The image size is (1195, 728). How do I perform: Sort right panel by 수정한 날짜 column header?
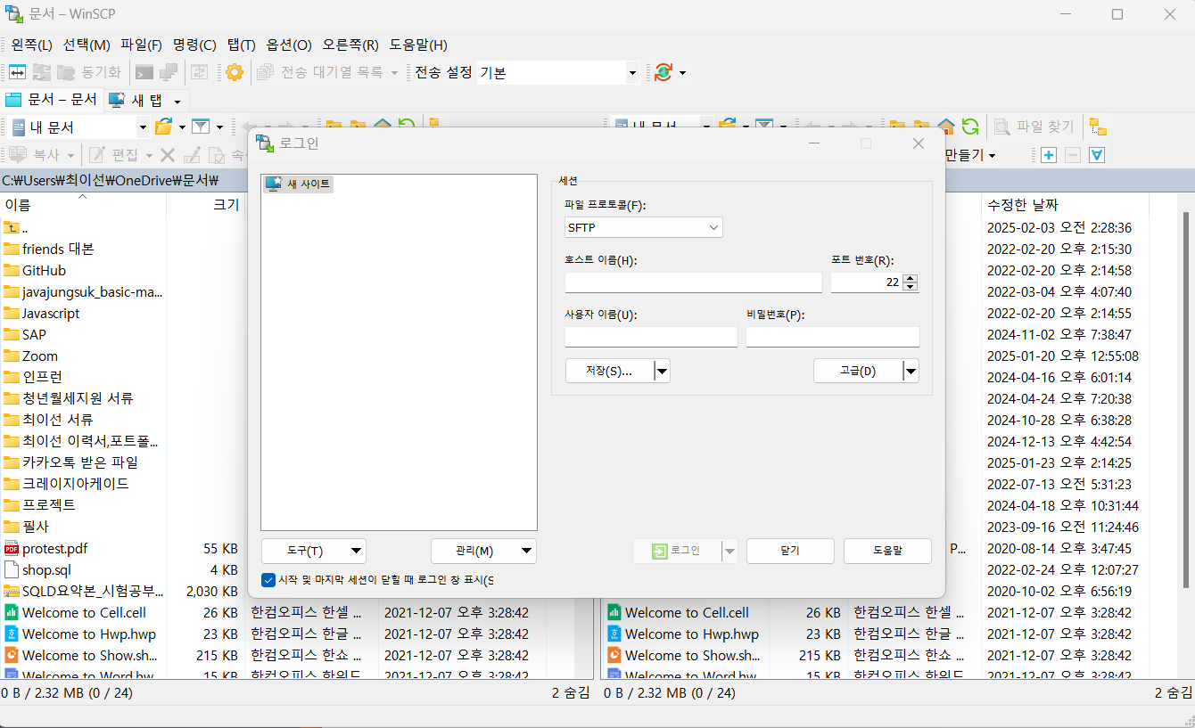point(1065,205)
